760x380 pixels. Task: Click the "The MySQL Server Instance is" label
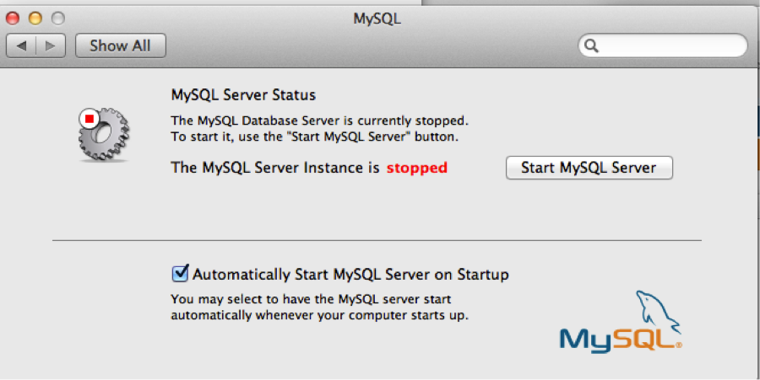[x=275, y=168]
